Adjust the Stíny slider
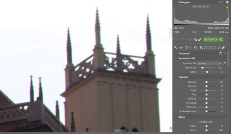231x134 pixels. [206, 95]
